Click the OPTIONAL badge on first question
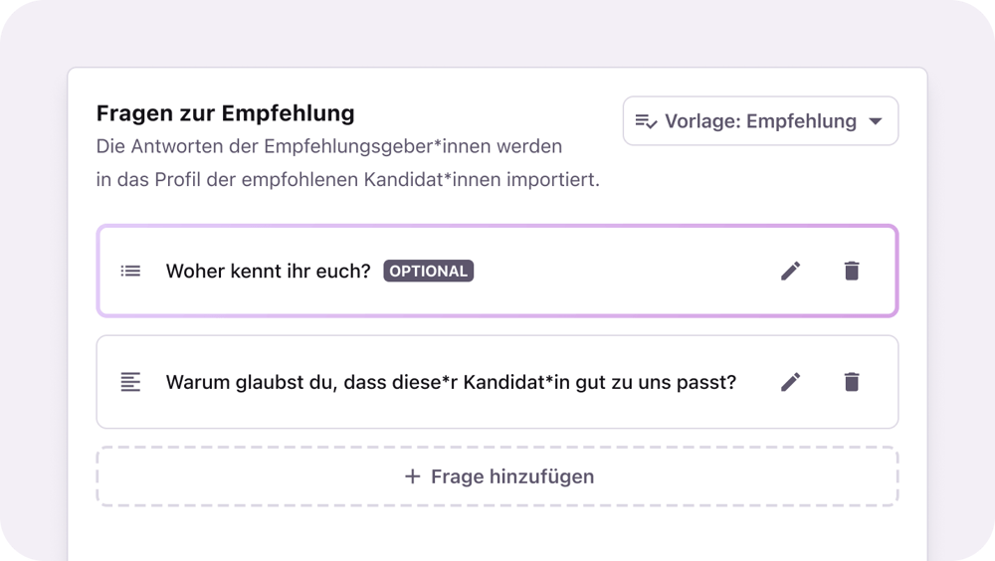The height and width of the screenshot is (561, 995). [x=429, y=271]
